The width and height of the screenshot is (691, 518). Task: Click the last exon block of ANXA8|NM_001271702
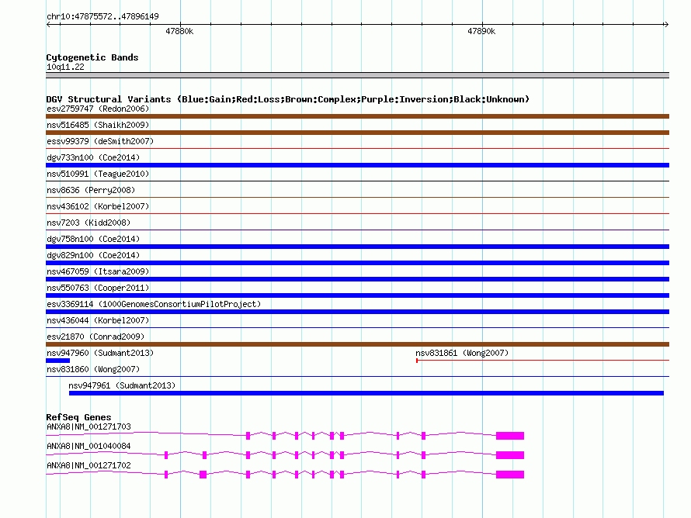click(510, 475)
